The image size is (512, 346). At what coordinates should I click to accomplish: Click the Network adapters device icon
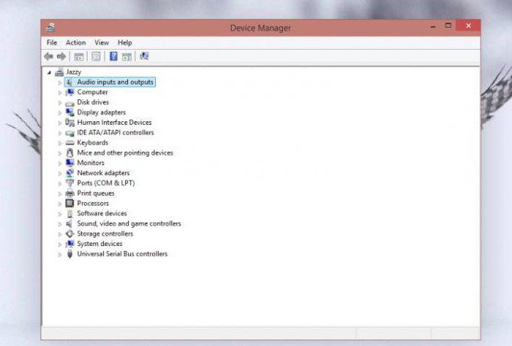(70, 173)
